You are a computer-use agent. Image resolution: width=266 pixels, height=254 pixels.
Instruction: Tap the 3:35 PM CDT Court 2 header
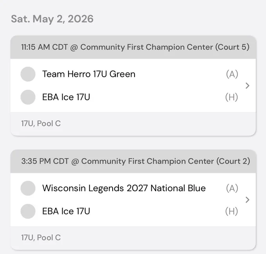tap(133, 161)
